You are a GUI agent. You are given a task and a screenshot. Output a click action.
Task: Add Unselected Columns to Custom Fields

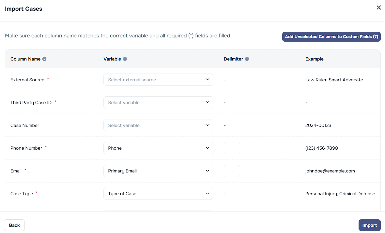pyautogui.click(x=331, y=37)
